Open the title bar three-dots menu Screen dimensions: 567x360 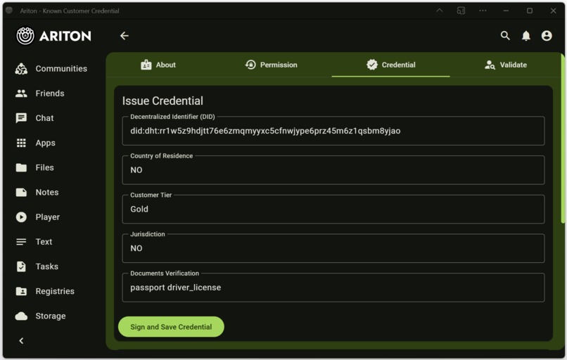point(483,11)
